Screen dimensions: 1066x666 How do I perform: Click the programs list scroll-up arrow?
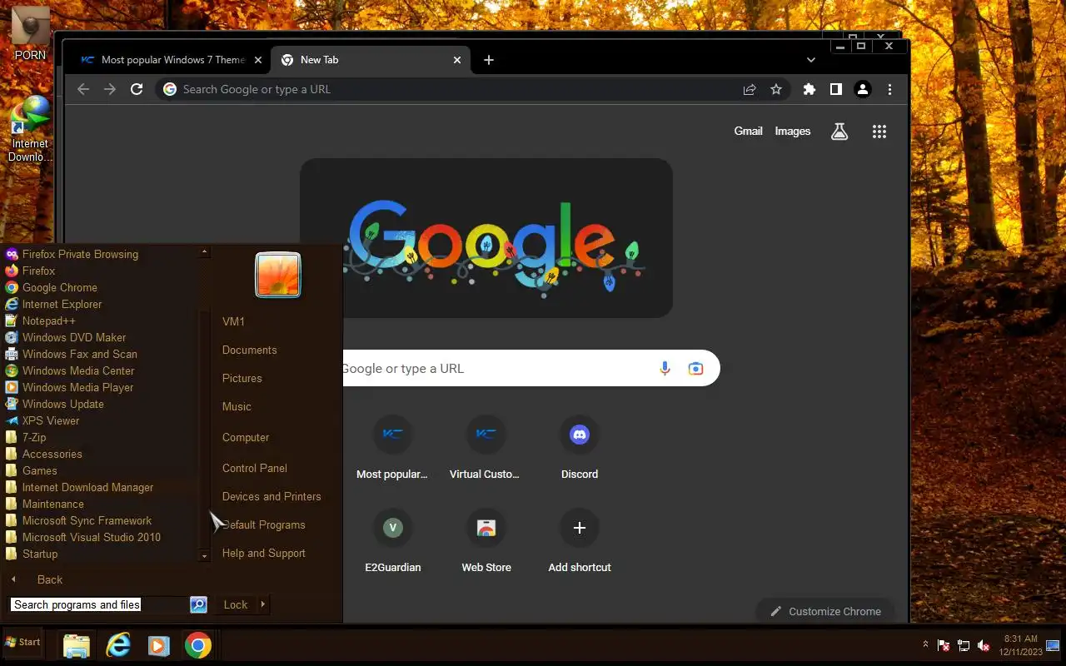pos(204,251)
